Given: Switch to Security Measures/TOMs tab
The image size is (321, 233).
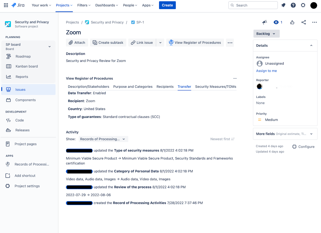Looking at the screenshot, I should pos(216,87).
